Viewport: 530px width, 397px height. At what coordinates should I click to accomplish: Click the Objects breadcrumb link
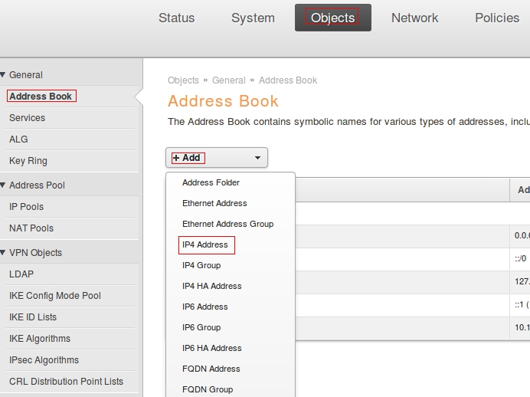pyautogui.click(x=183, y=80)
